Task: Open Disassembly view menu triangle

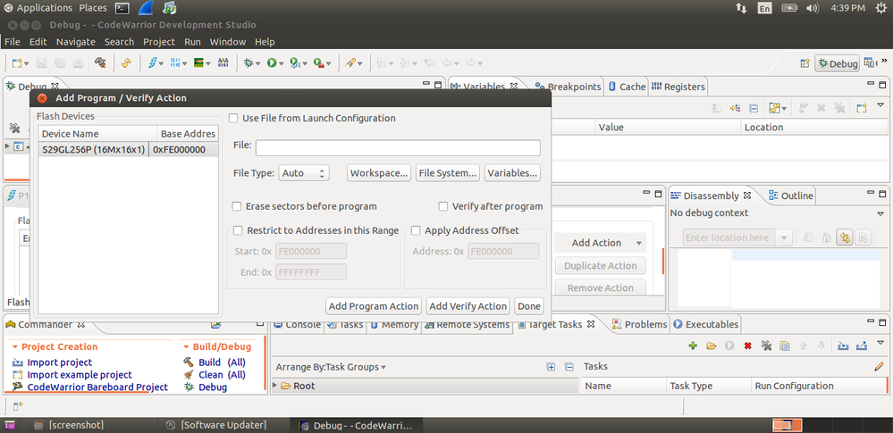Action: point(880,213)
